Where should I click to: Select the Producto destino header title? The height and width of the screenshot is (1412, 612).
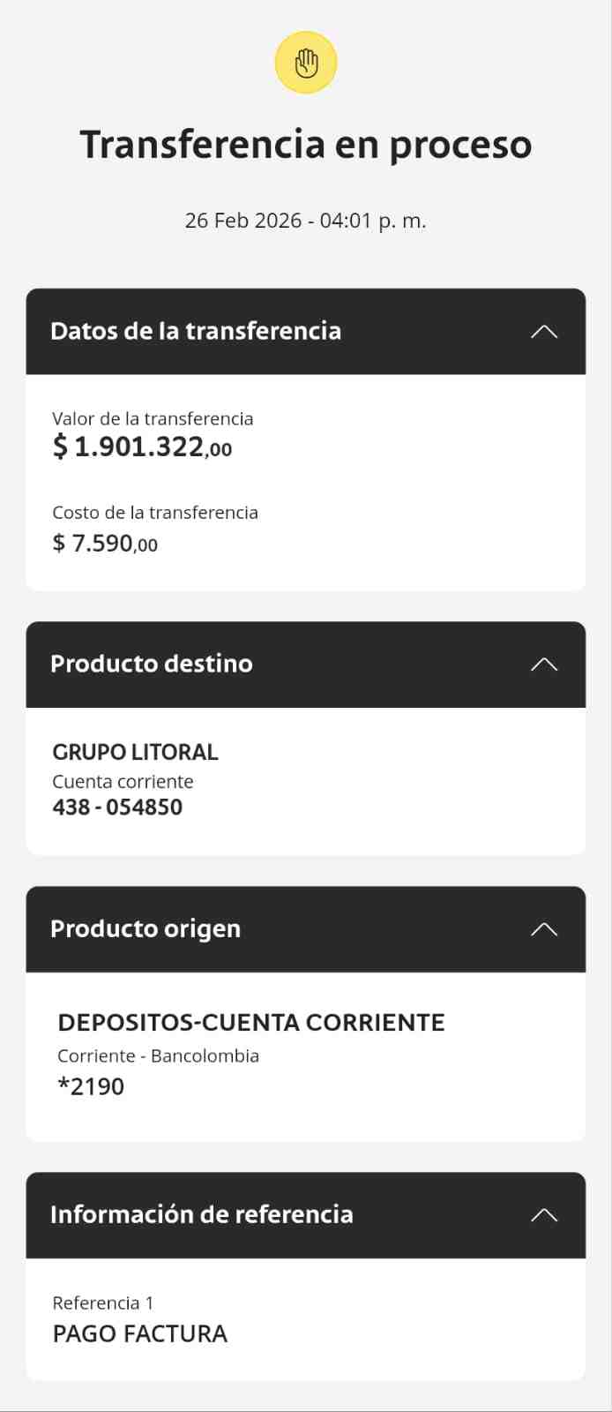pyautogui.click(x=152, y=664)
